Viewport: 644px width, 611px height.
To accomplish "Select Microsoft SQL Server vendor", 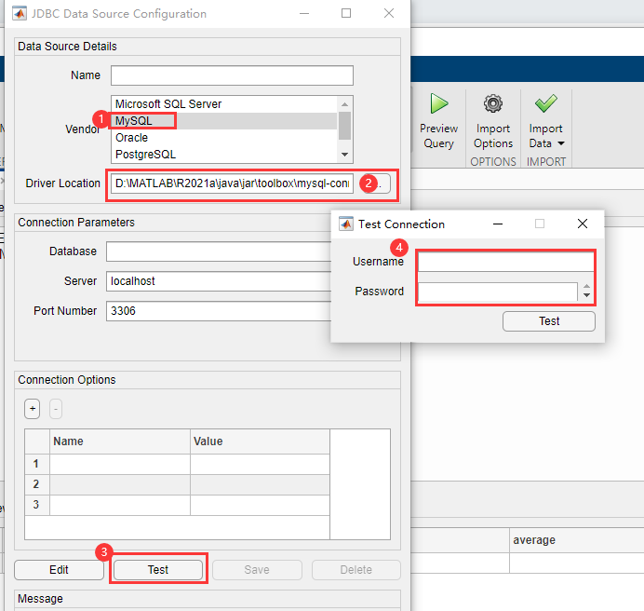I will click(224, 104).
